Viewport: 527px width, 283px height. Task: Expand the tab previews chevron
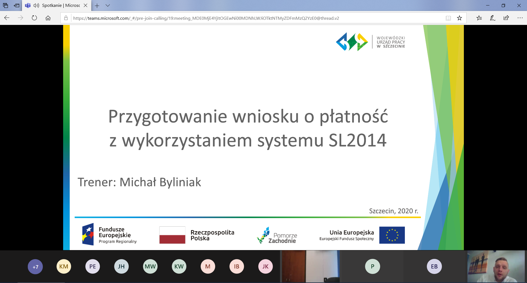[108, 5]
